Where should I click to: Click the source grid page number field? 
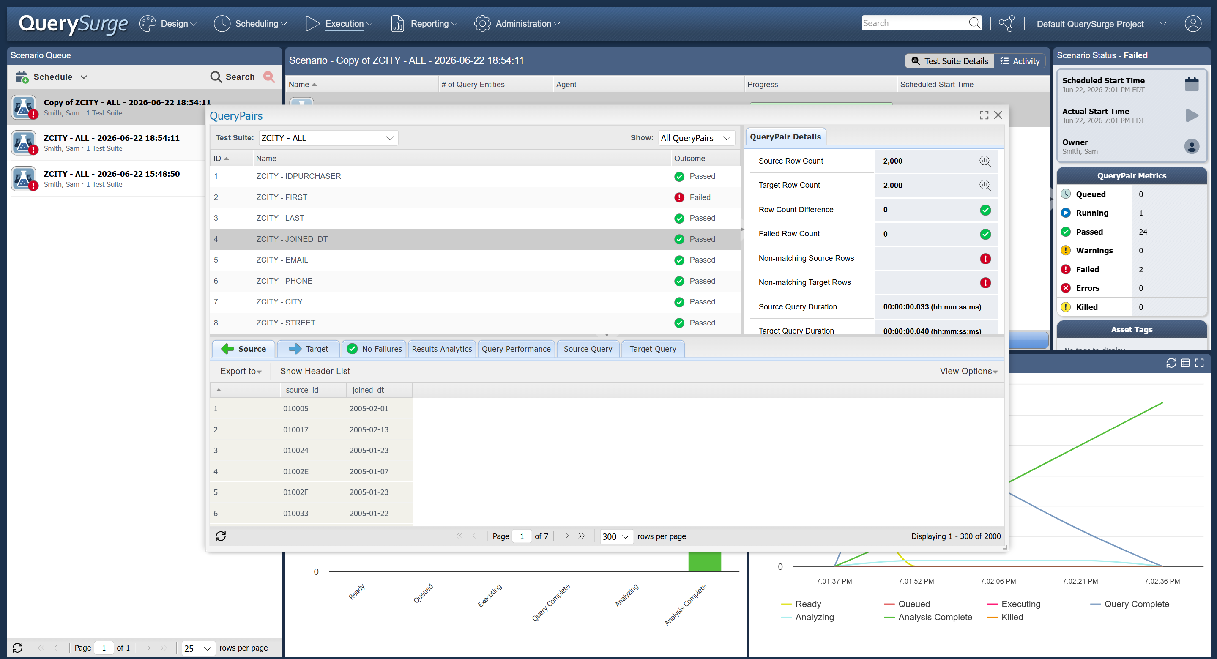pyautogui.click(x=522, y=536)
